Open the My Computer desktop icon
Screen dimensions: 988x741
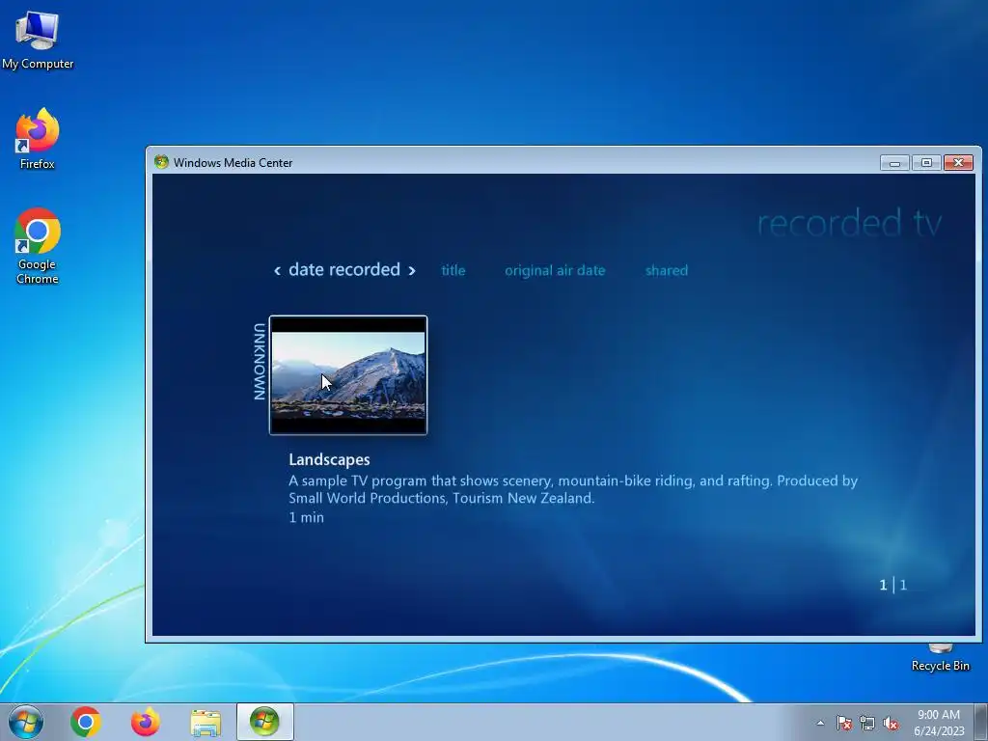tap(38, 41)
